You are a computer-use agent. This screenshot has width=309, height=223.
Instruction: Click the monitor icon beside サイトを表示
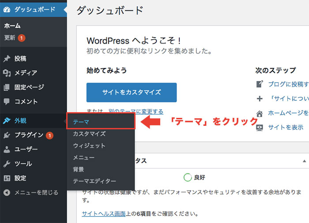tap(260, 128)
